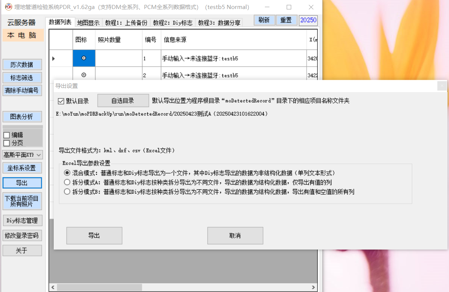Enable the 分页 checkbox
449x292 pixels.
6,143
